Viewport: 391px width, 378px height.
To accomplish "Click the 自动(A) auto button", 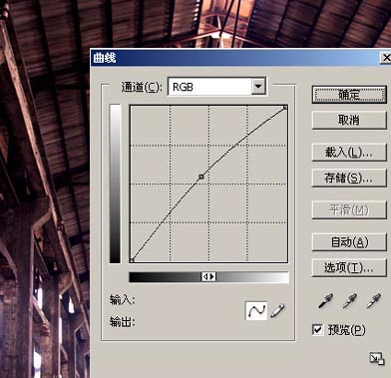I will point(349,242).
